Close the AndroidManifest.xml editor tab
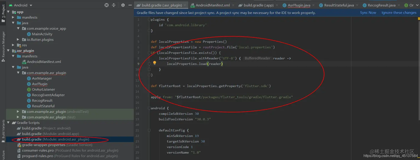The image size is (420, 160). [233, 5]
